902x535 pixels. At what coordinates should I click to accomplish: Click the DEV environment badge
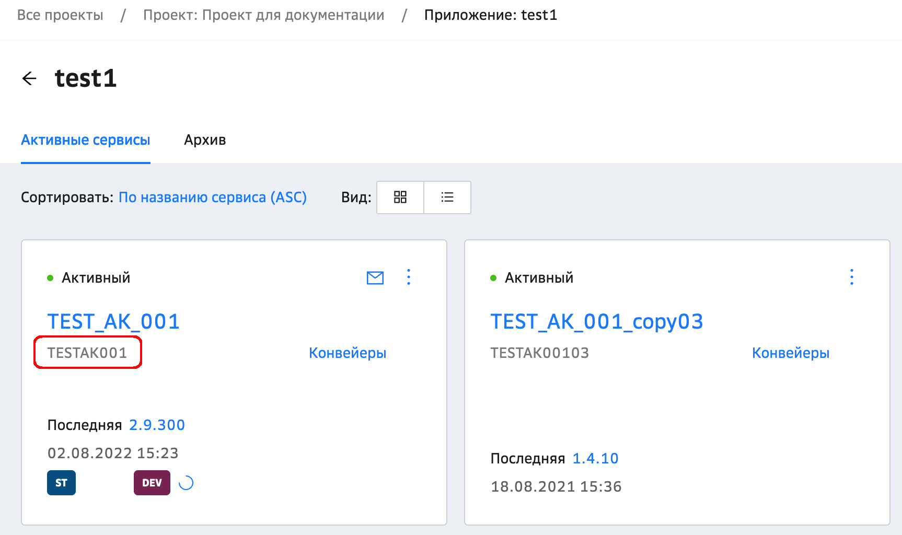point(152,483)
